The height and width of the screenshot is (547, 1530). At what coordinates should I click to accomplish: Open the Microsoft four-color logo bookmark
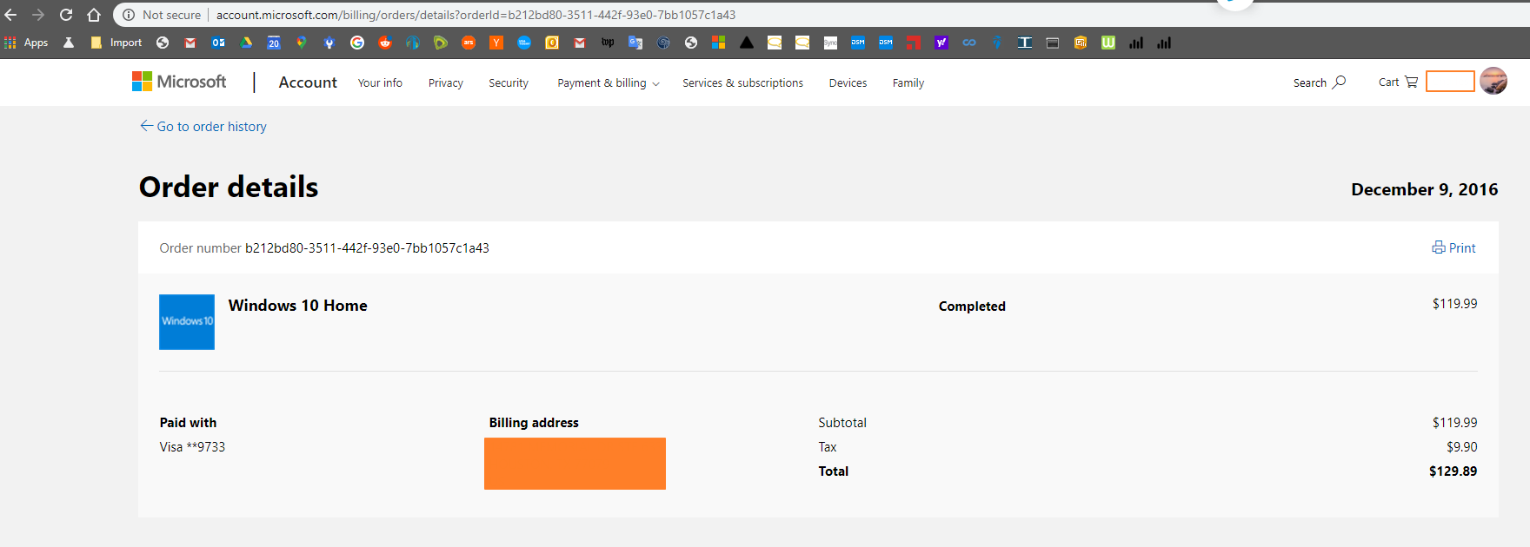coord(719,43)
